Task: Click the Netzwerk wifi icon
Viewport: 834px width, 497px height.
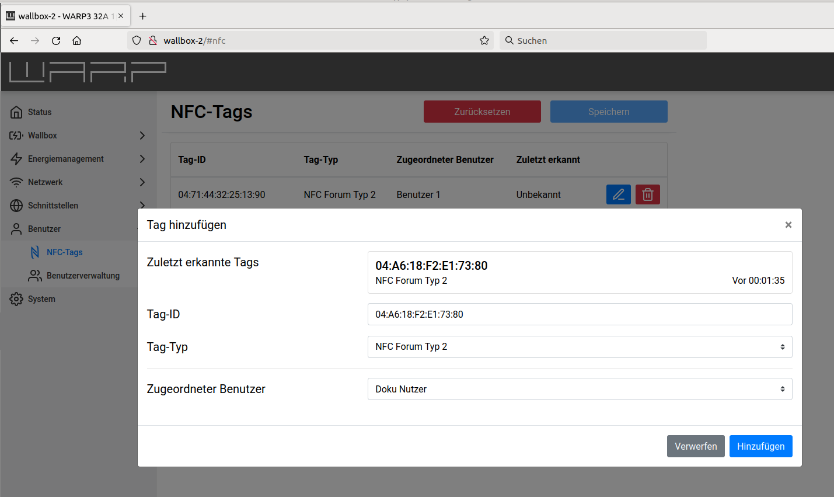Action: click(16, 182)
